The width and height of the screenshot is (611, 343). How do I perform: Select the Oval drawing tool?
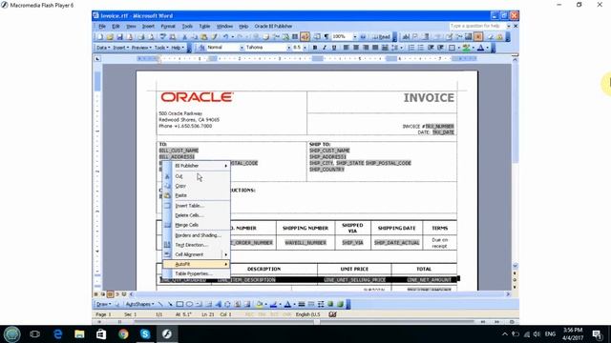coord(189,304)
